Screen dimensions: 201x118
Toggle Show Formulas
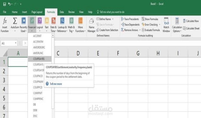pos(150,19)
